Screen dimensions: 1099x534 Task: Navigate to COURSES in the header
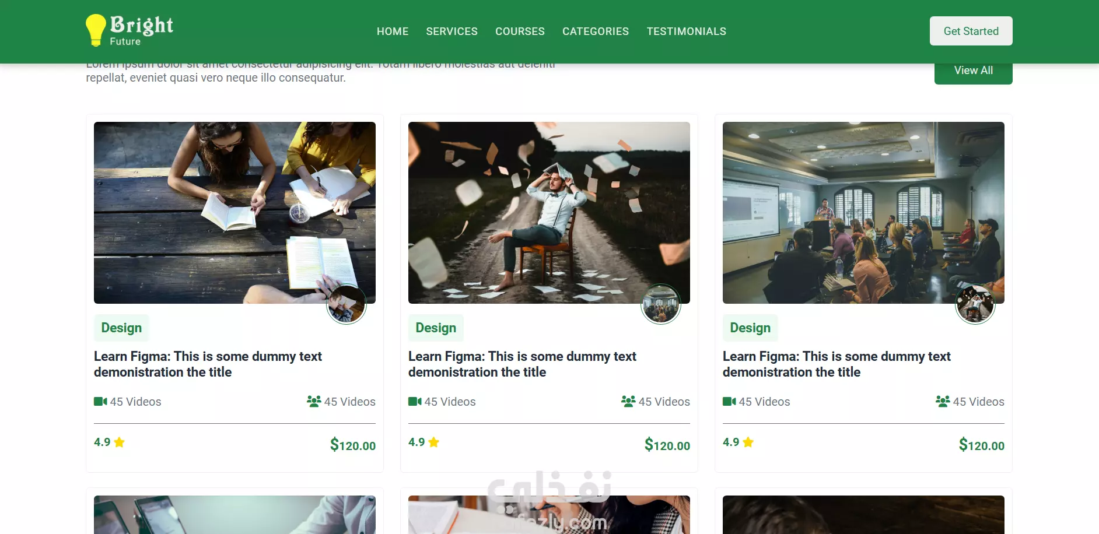pyautogui.click(x=520, y=31)
